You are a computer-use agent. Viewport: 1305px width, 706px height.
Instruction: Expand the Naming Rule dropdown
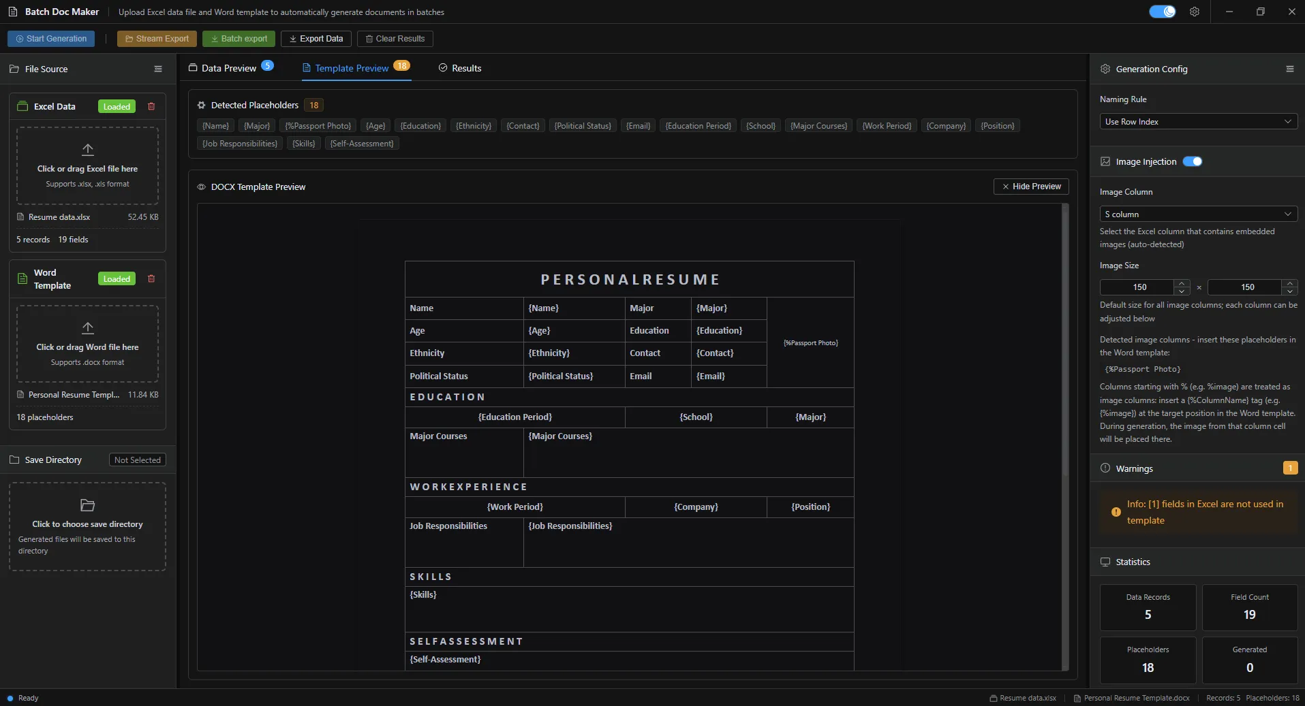pyautogui.click(x=1198, y=121)
